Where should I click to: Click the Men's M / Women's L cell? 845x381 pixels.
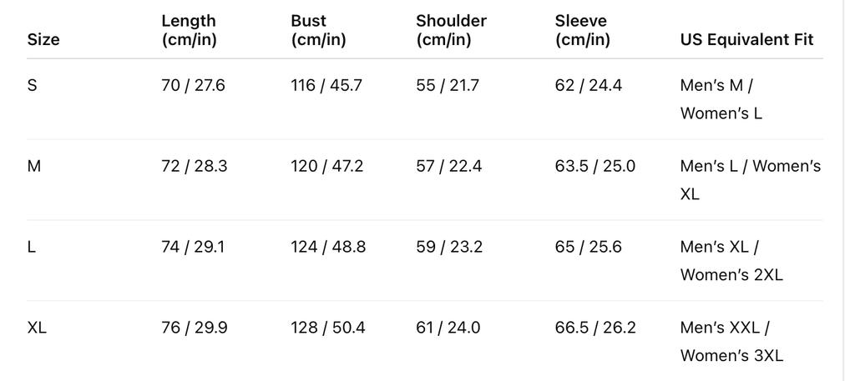[x=721, y=99]
